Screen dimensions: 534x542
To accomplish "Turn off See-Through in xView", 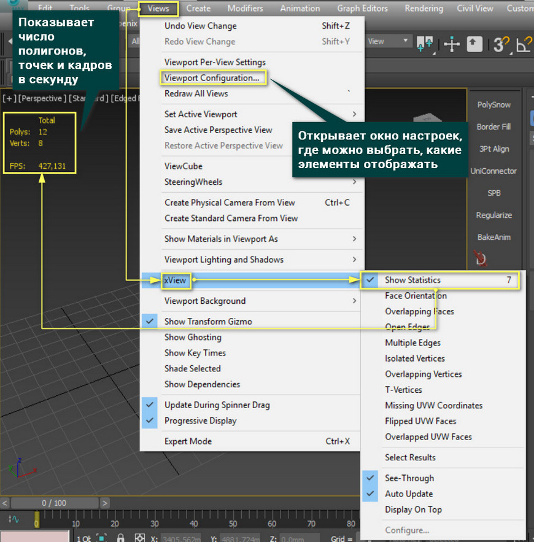I will [409, 478].
